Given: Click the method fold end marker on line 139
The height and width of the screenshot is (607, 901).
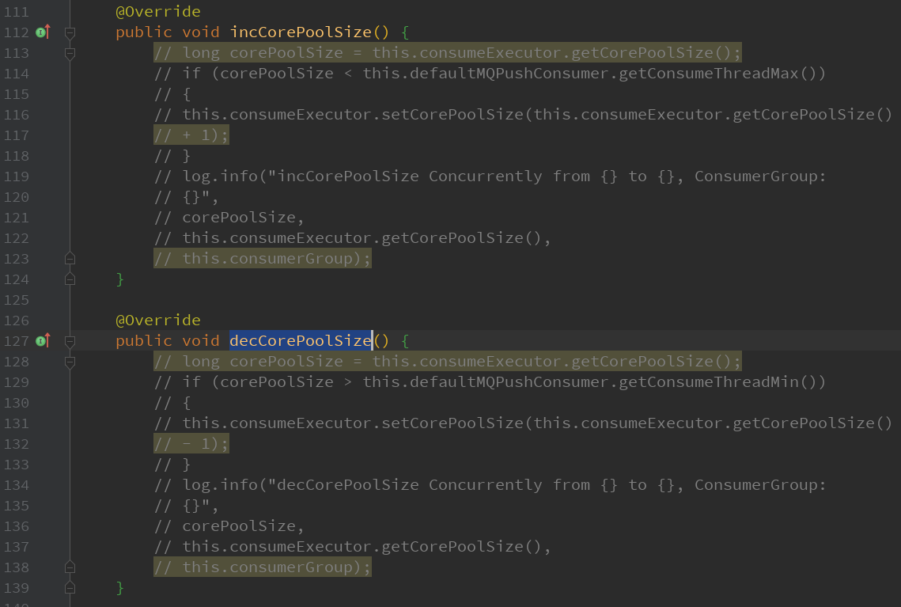Looking at the screenshot, I should click(70, 588).
